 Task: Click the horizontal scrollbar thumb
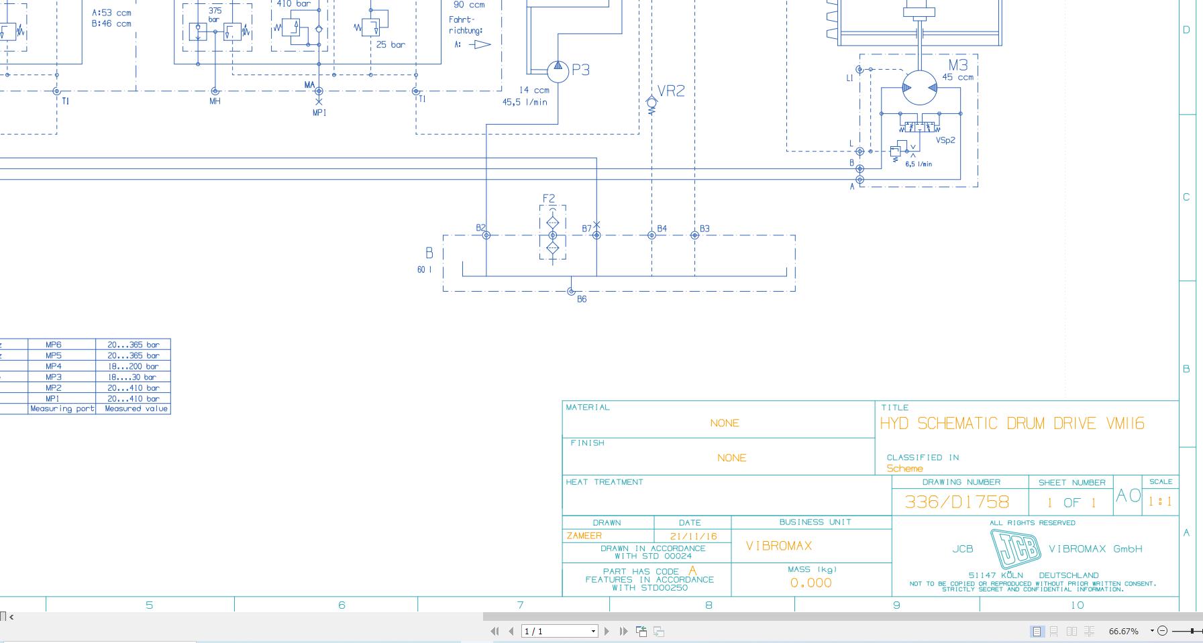tap(843, 616)
